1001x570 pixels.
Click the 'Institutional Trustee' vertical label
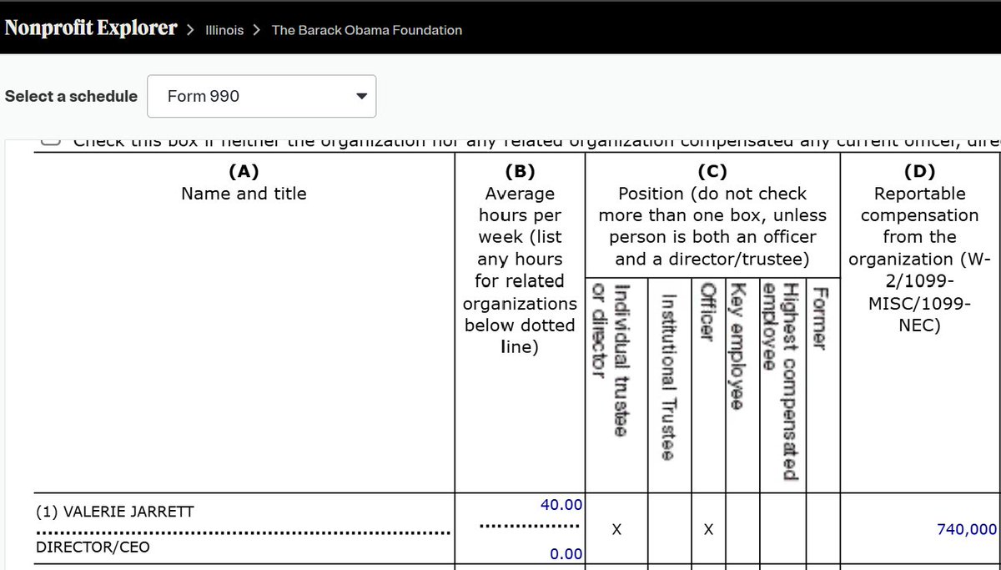coord(671,376)
